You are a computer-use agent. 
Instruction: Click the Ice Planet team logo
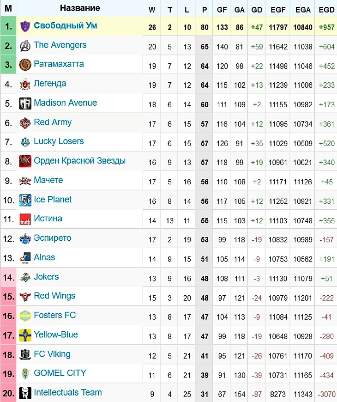click(25, 200)
